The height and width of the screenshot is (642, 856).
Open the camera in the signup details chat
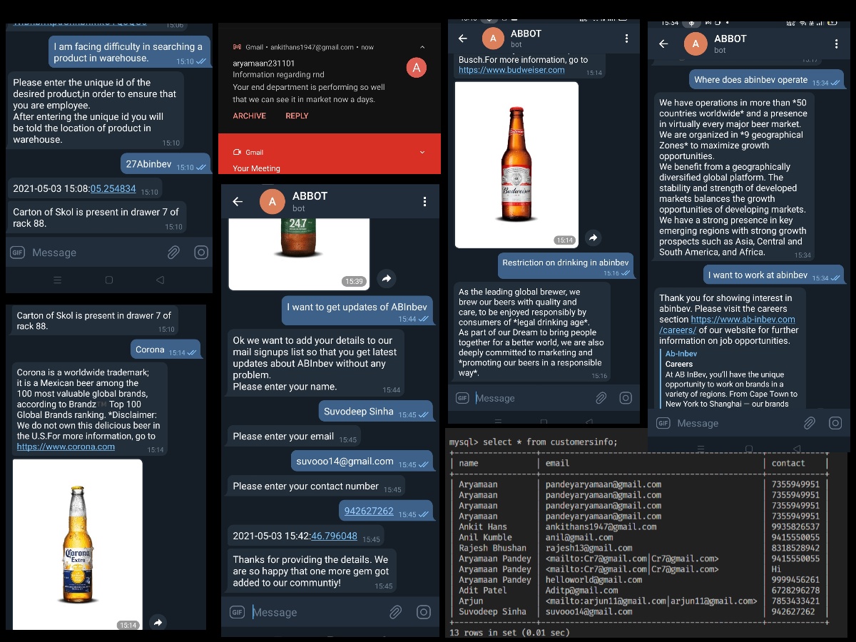(424, 612)
